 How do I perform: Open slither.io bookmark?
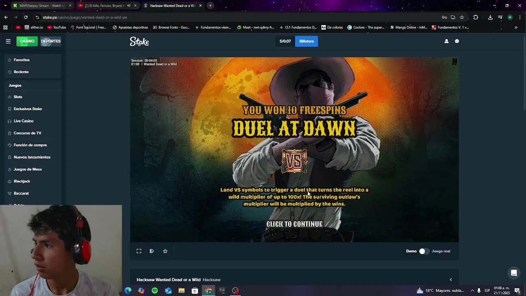34,28
